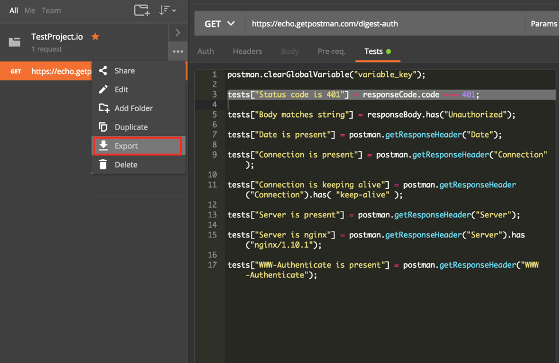Switch to the Pre-req. tab
The height and width of the screenshot is (363, 559).
point(331,52)
